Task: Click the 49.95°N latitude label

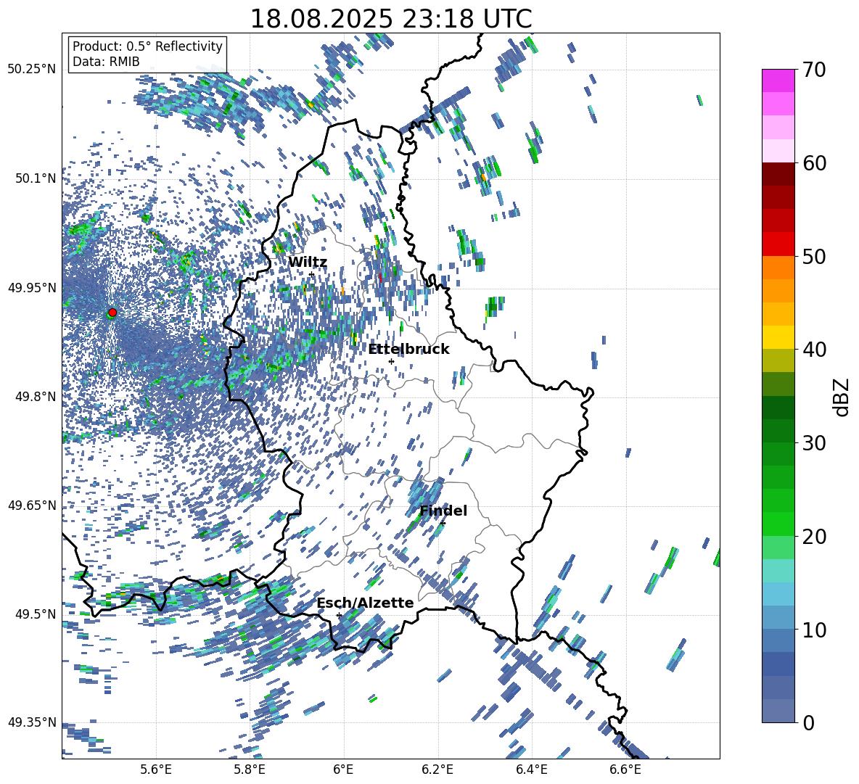Action: [32, 287]
